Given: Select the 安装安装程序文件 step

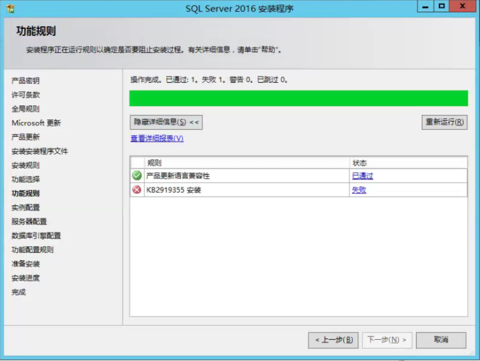Looking at the screenshot, I should [x=40, y=151].
